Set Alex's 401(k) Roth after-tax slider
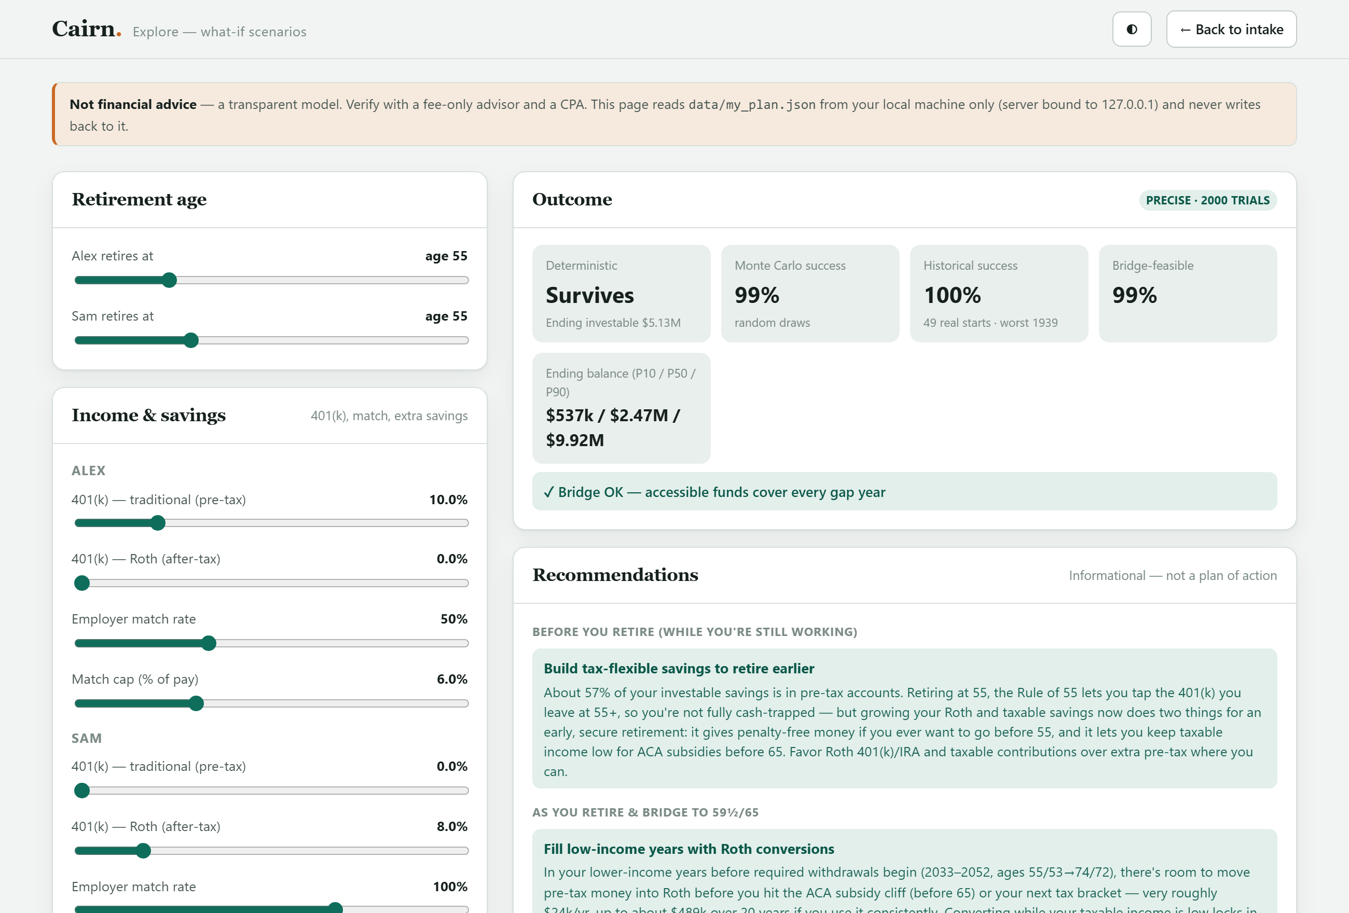 pyautogui.click(x=272, y=583)
